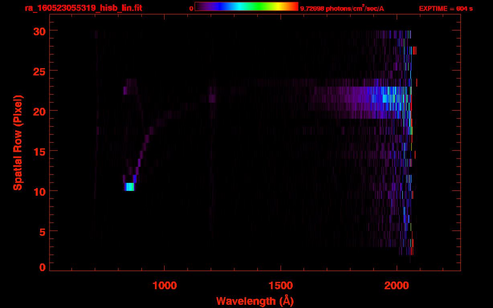Click the 30 spatial row tick label
Image resolution: width=493 pixels, height=308 pixels.
click(39, 31)
